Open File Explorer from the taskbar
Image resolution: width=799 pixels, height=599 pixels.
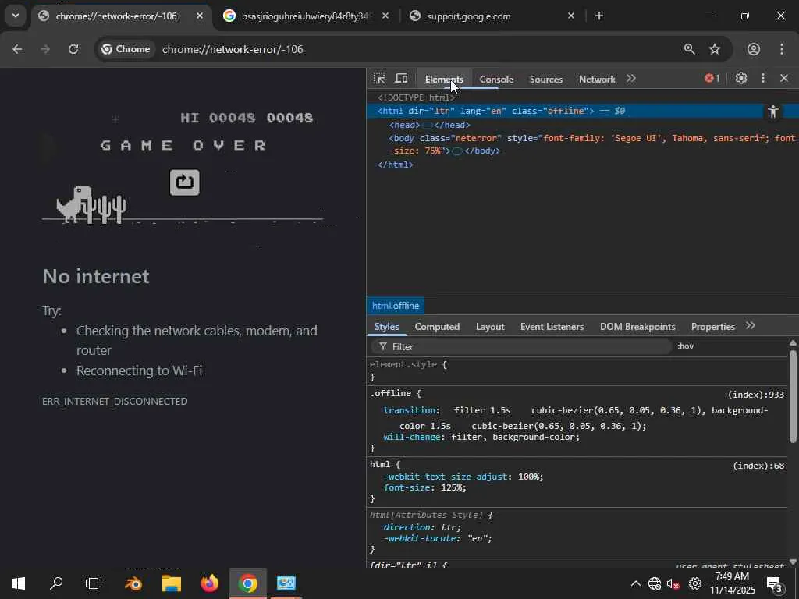click(x=172, y=583)
